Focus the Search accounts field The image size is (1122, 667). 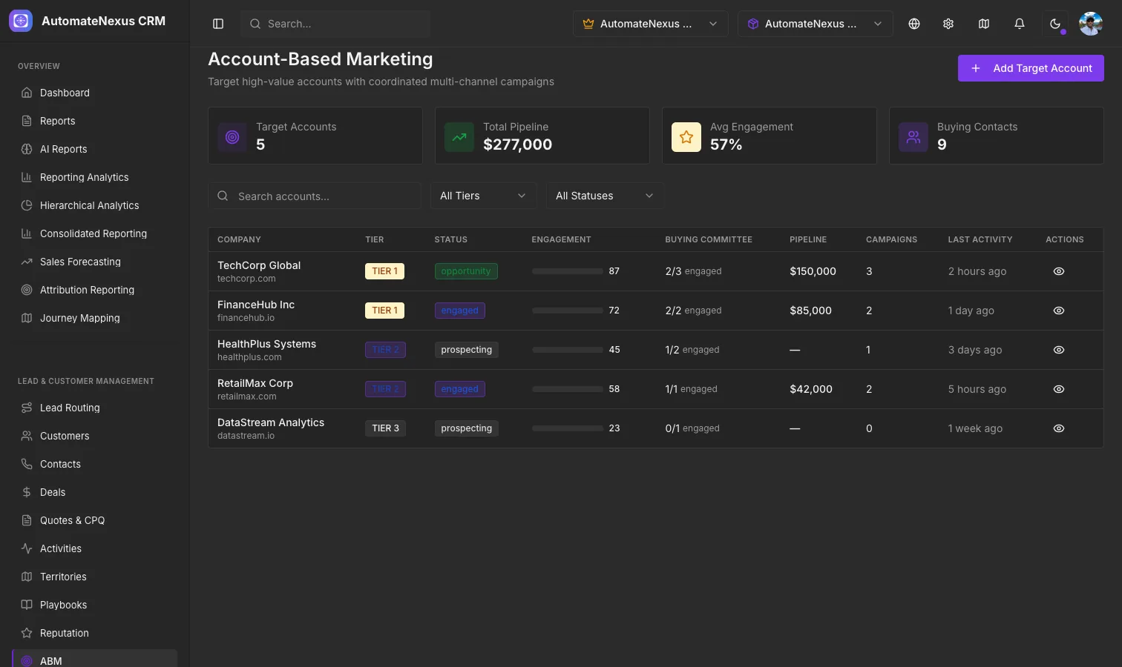315,196
